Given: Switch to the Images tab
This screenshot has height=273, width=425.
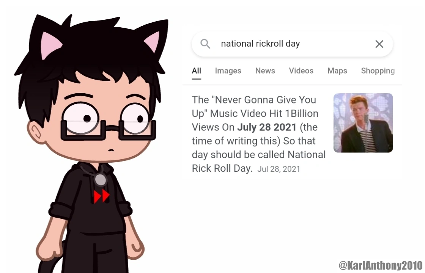Looking at the screenshot, I should 228,71.
